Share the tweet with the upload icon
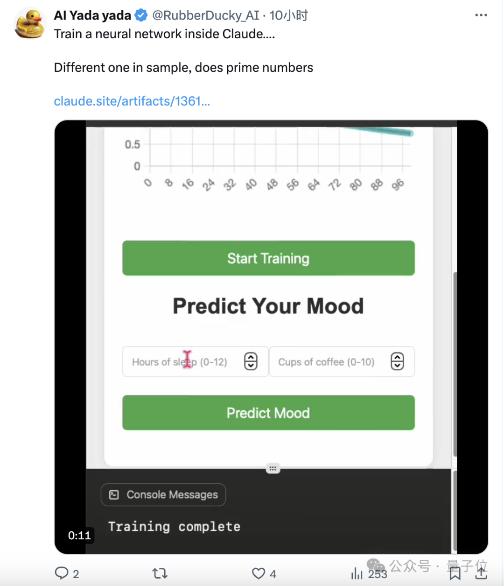 (481, 573)
